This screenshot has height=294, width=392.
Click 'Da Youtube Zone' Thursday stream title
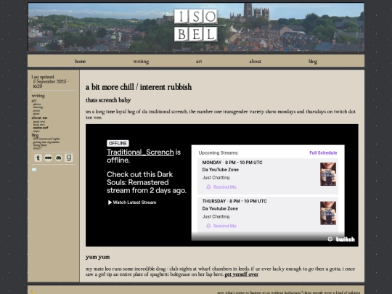220,208
